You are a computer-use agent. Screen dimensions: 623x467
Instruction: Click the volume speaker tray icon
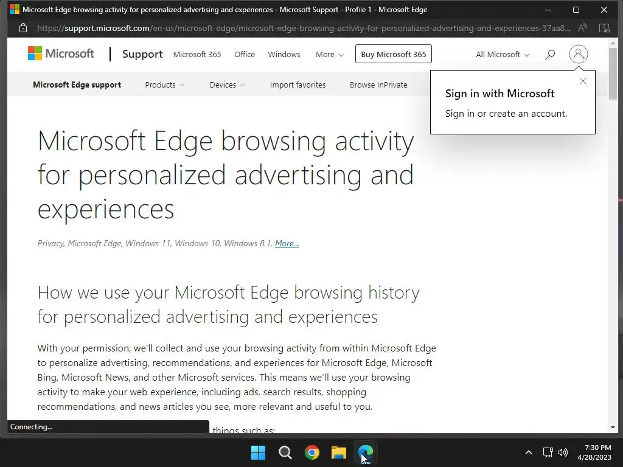(563, 452)
